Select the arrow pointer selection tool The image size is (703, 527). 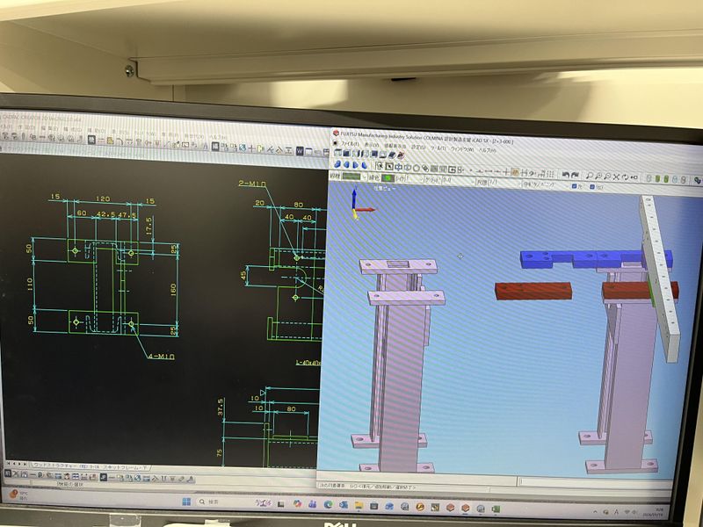[x=380, y=165]
